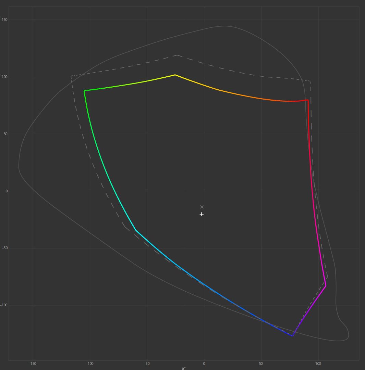The width and height of the screenshot is (365, 370).
Task: Click the 150 label on the vertical axis
Action: (4, 20)
